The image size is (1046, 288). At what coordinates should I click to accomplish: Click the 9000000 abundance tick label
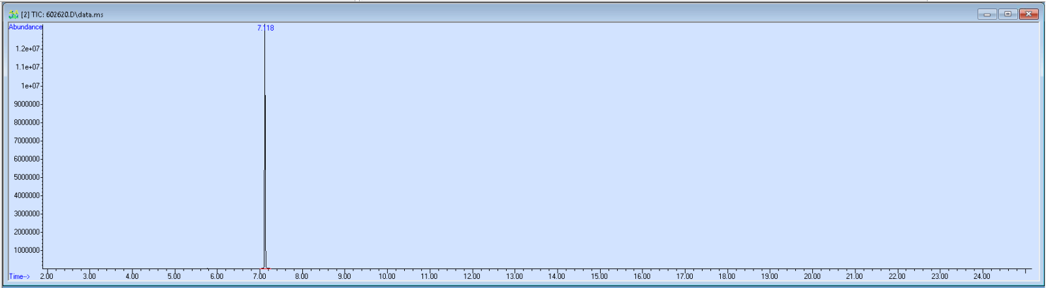coord(27,104)
